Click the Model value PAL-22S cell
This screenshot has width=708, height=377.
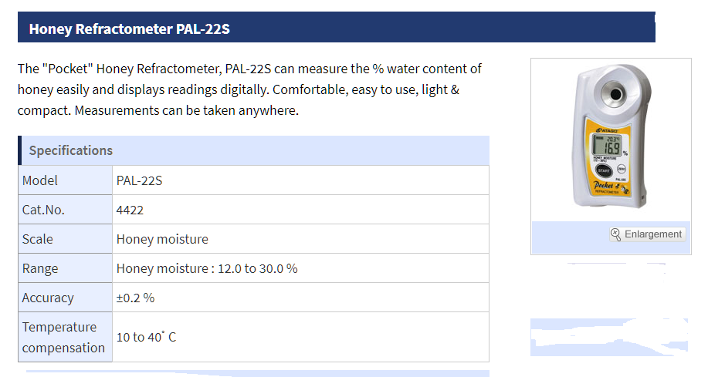click(x=300, y=180)
